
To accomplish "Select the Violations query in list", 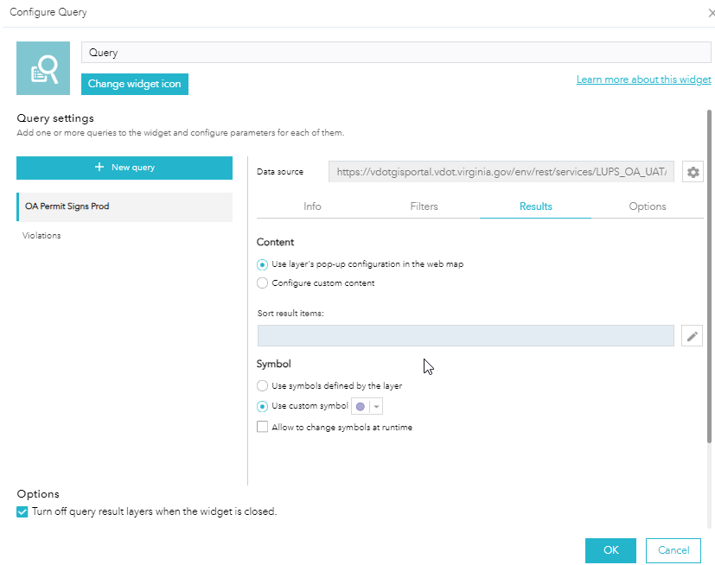I will pos(41,236).
